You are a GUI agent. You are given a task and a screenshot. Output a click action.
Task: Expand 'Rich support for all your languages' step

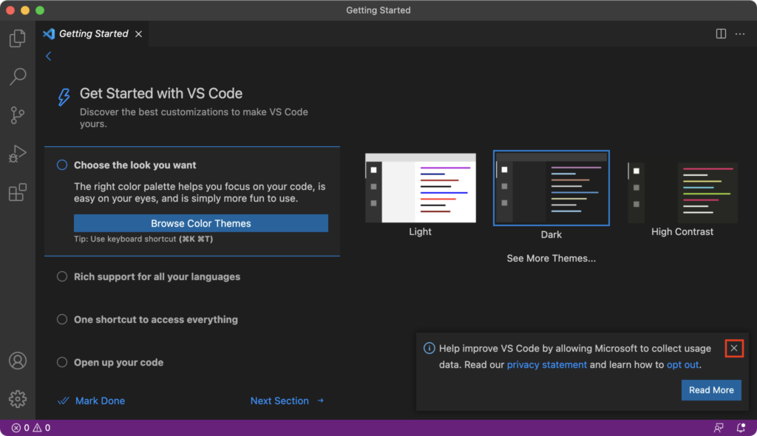pyautogui.click(x=157, y=276)
